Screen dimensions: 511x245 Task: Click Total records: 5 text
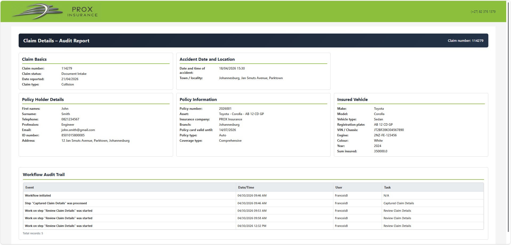pos(33,233)
